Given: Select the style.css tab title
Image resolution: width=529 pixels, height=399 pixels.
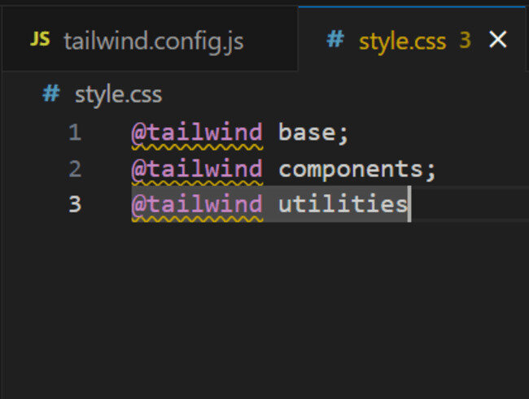Looking at the screenshot, I should (404, 41).
